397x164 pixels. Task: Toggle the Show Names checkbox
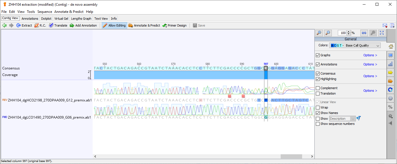(318, 113)
